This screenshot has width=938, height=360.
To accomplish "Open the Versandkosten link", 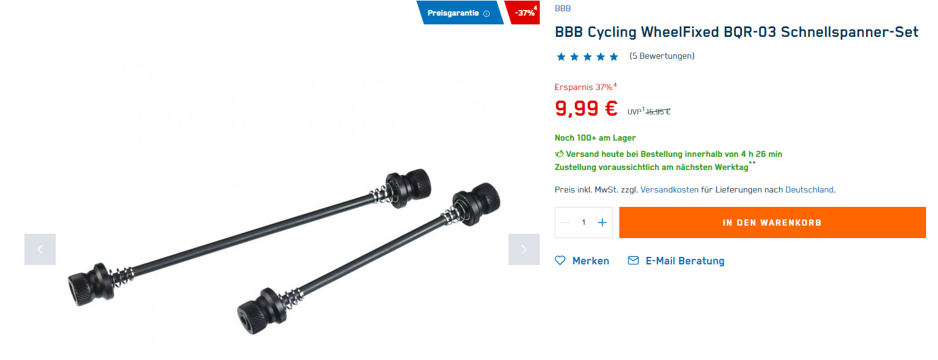I will coord(669,189).
